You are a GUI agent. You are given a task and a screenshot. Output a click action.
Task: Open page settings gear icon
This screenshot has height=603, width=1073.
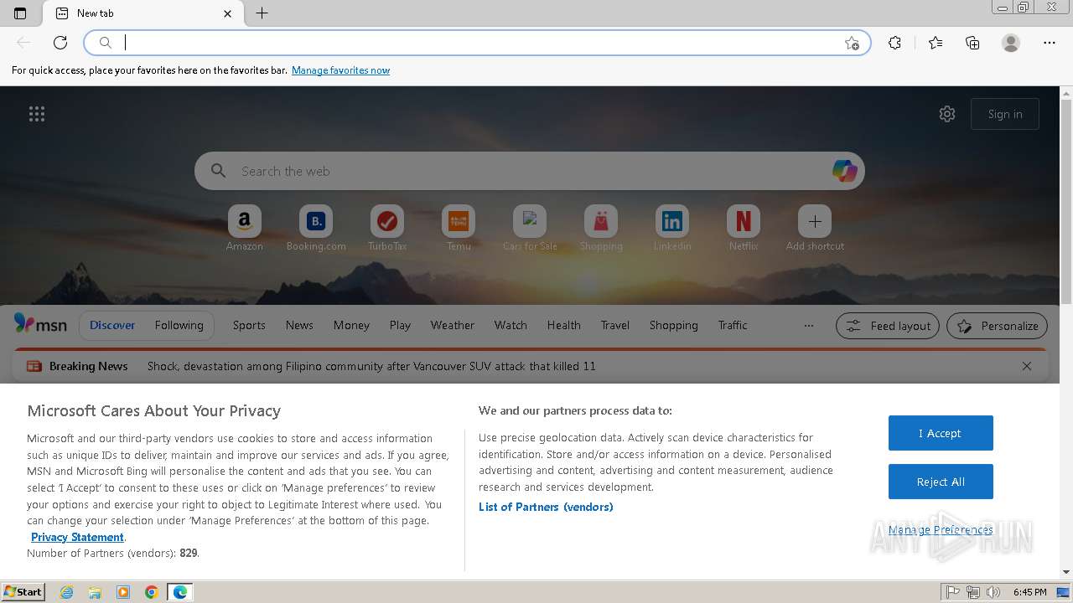pyautogui.click(x=947, y=114)
